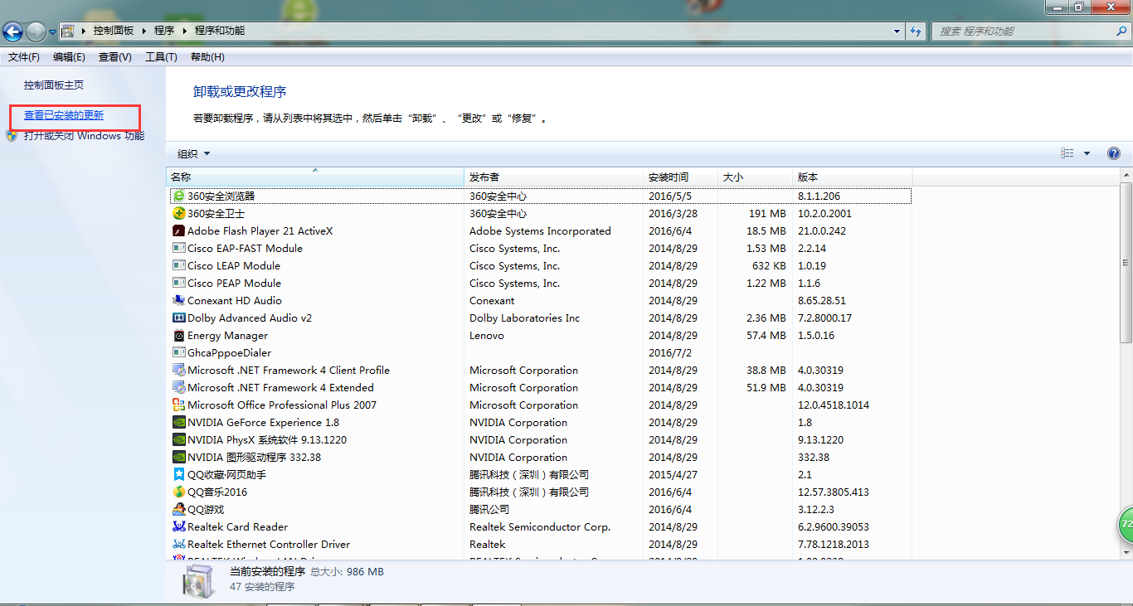The image size is (1133, 606).
Task: Click 控制面板 in the address breadcrumb
Action: point(114,31)
